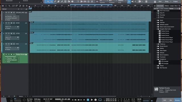Viewport: 182px width, 102px height.
Task: Add a marker with the Marker plus
Action: point(18,9)
